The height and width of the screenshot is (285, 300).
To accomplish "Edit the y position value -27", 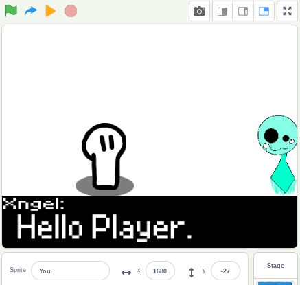I will pos(225,271).
